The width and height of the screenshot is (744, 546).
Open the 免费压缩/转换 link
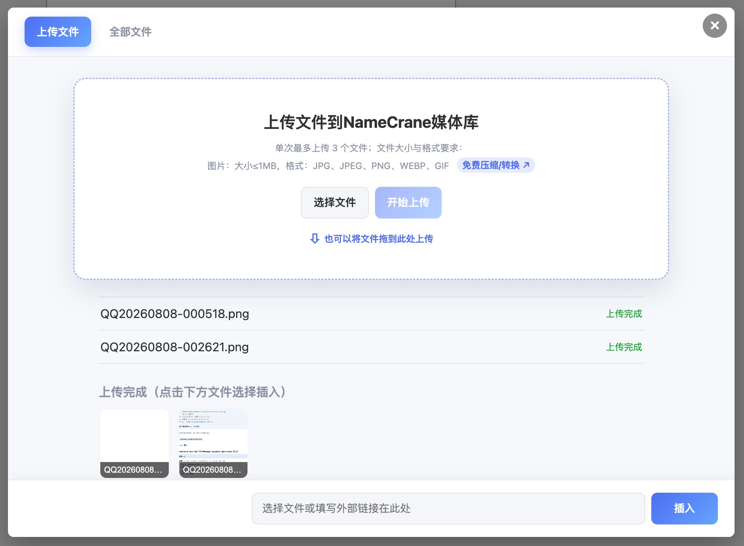(x=496, y=165)
